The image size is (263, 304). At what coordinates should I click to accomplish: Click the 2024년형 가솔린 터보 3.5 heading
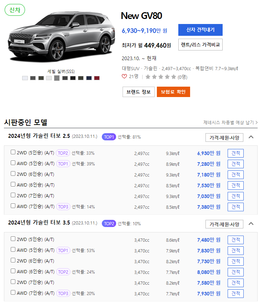[39, 223]
